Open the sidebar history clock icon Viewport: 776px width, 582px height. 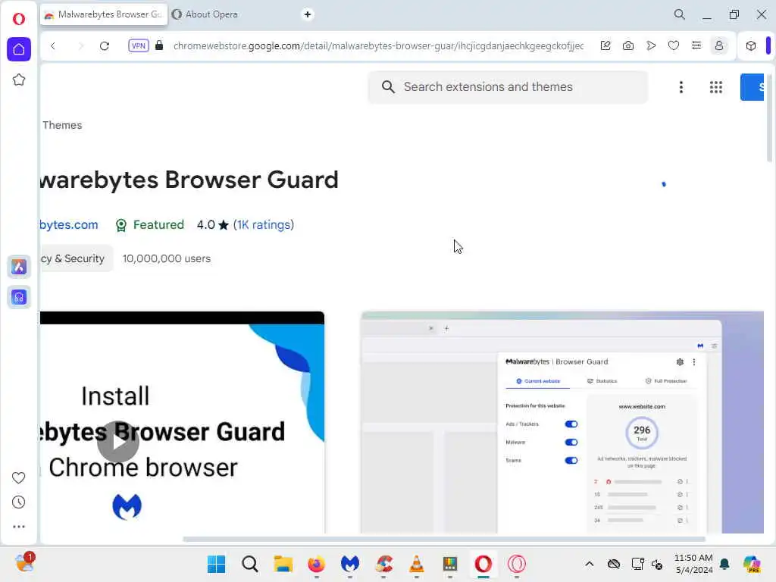(x=18, y=502)
